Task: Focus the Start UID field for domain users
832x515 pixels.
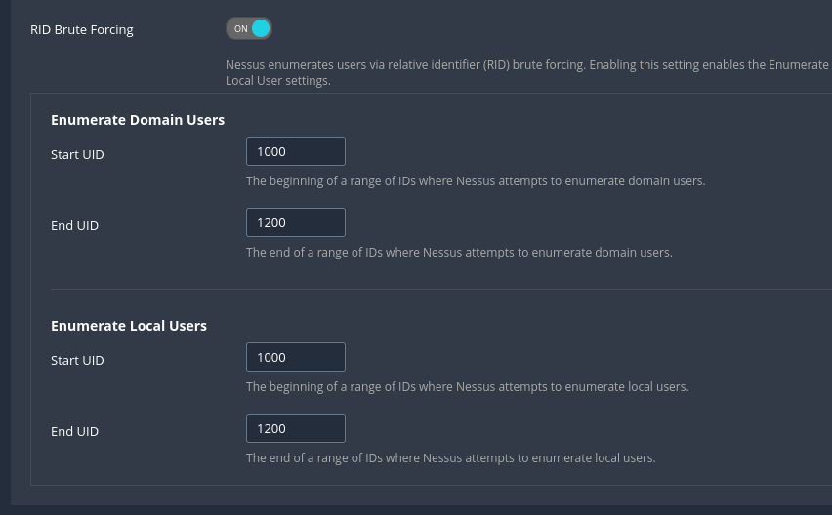Action: coord(296,151)
